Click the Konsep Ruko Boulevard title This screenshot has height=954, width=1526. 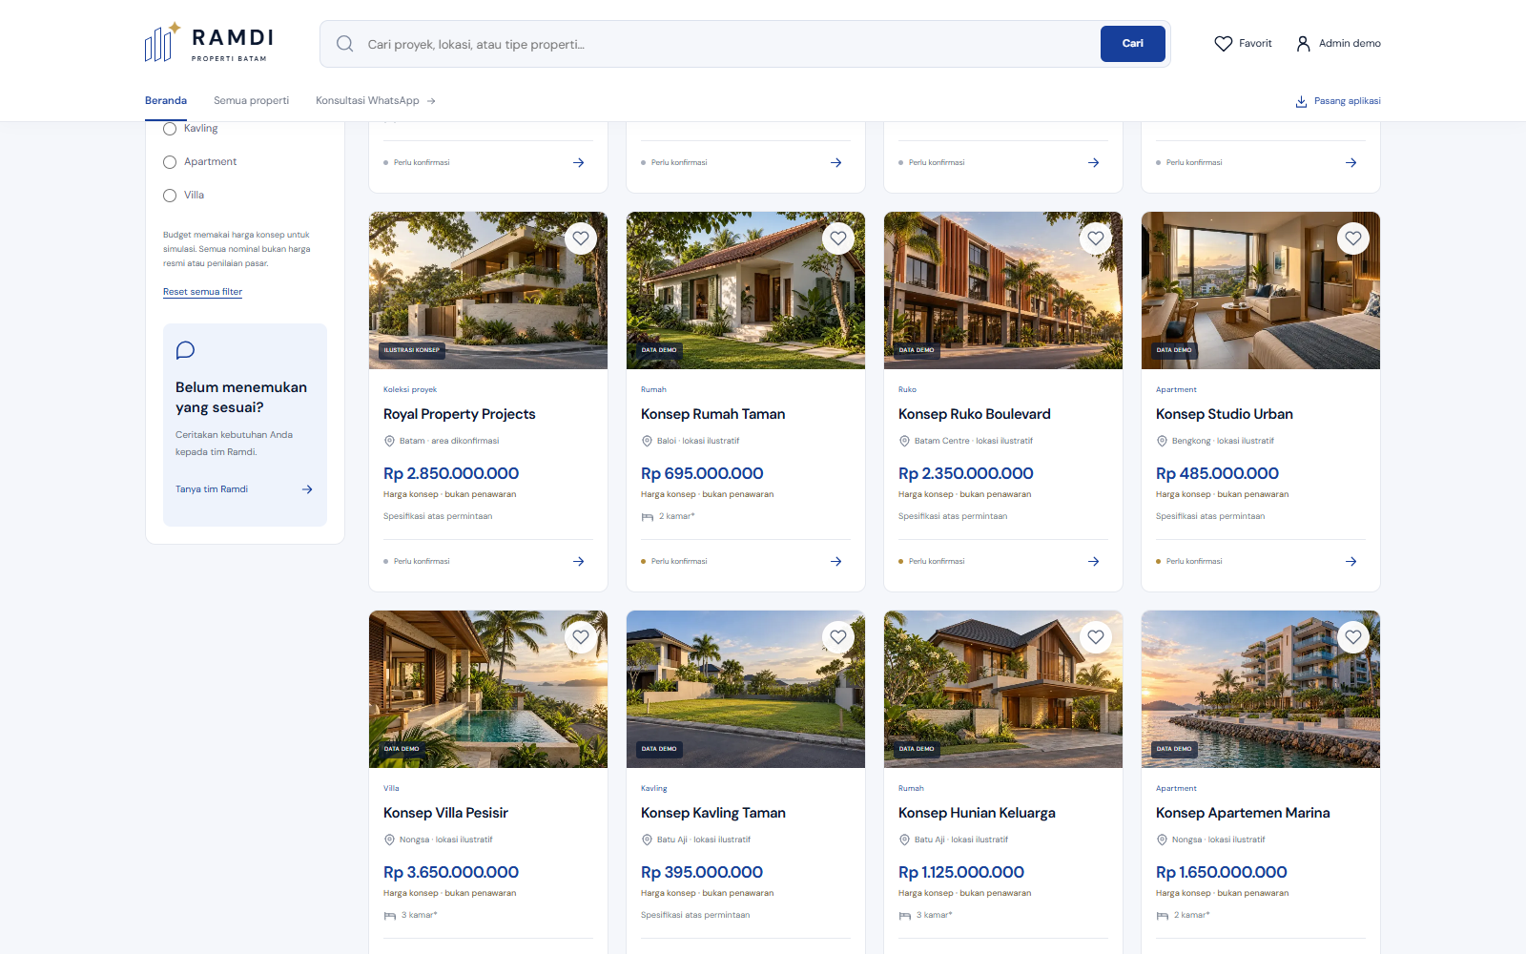(974, 414)
